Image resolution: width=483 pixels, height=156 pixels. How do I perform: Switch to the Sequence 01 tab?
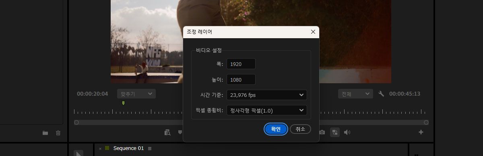tap(128, 148)
